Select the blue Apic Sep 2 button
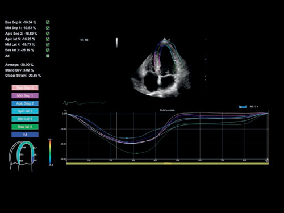 pos(25,103)
